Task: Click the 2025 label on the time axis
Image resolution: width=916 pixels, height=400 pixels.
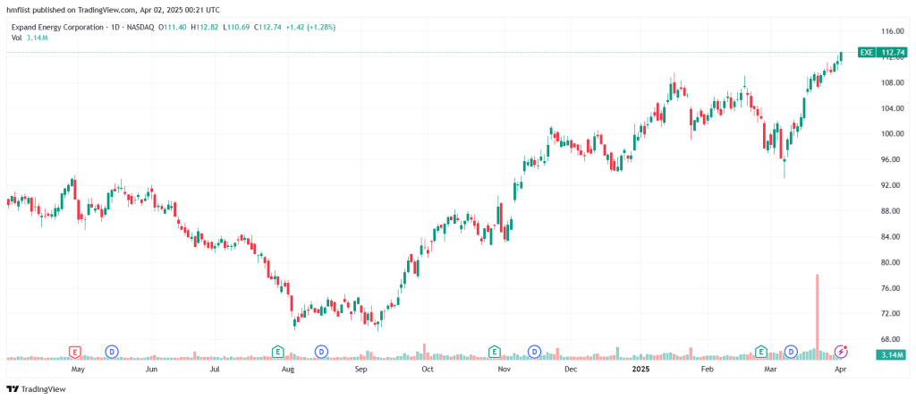Action: click(640, 369)
